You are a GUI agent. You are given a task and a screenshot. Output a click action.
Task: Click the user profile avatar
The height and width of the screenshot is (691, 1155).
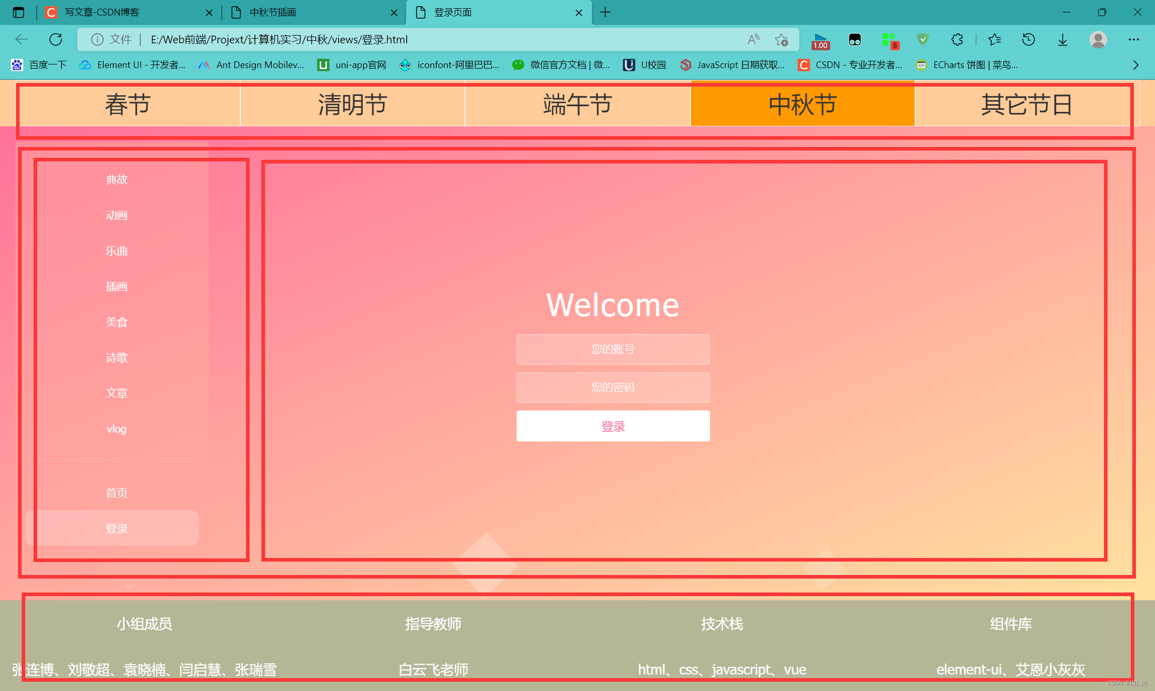[1098, 40]
